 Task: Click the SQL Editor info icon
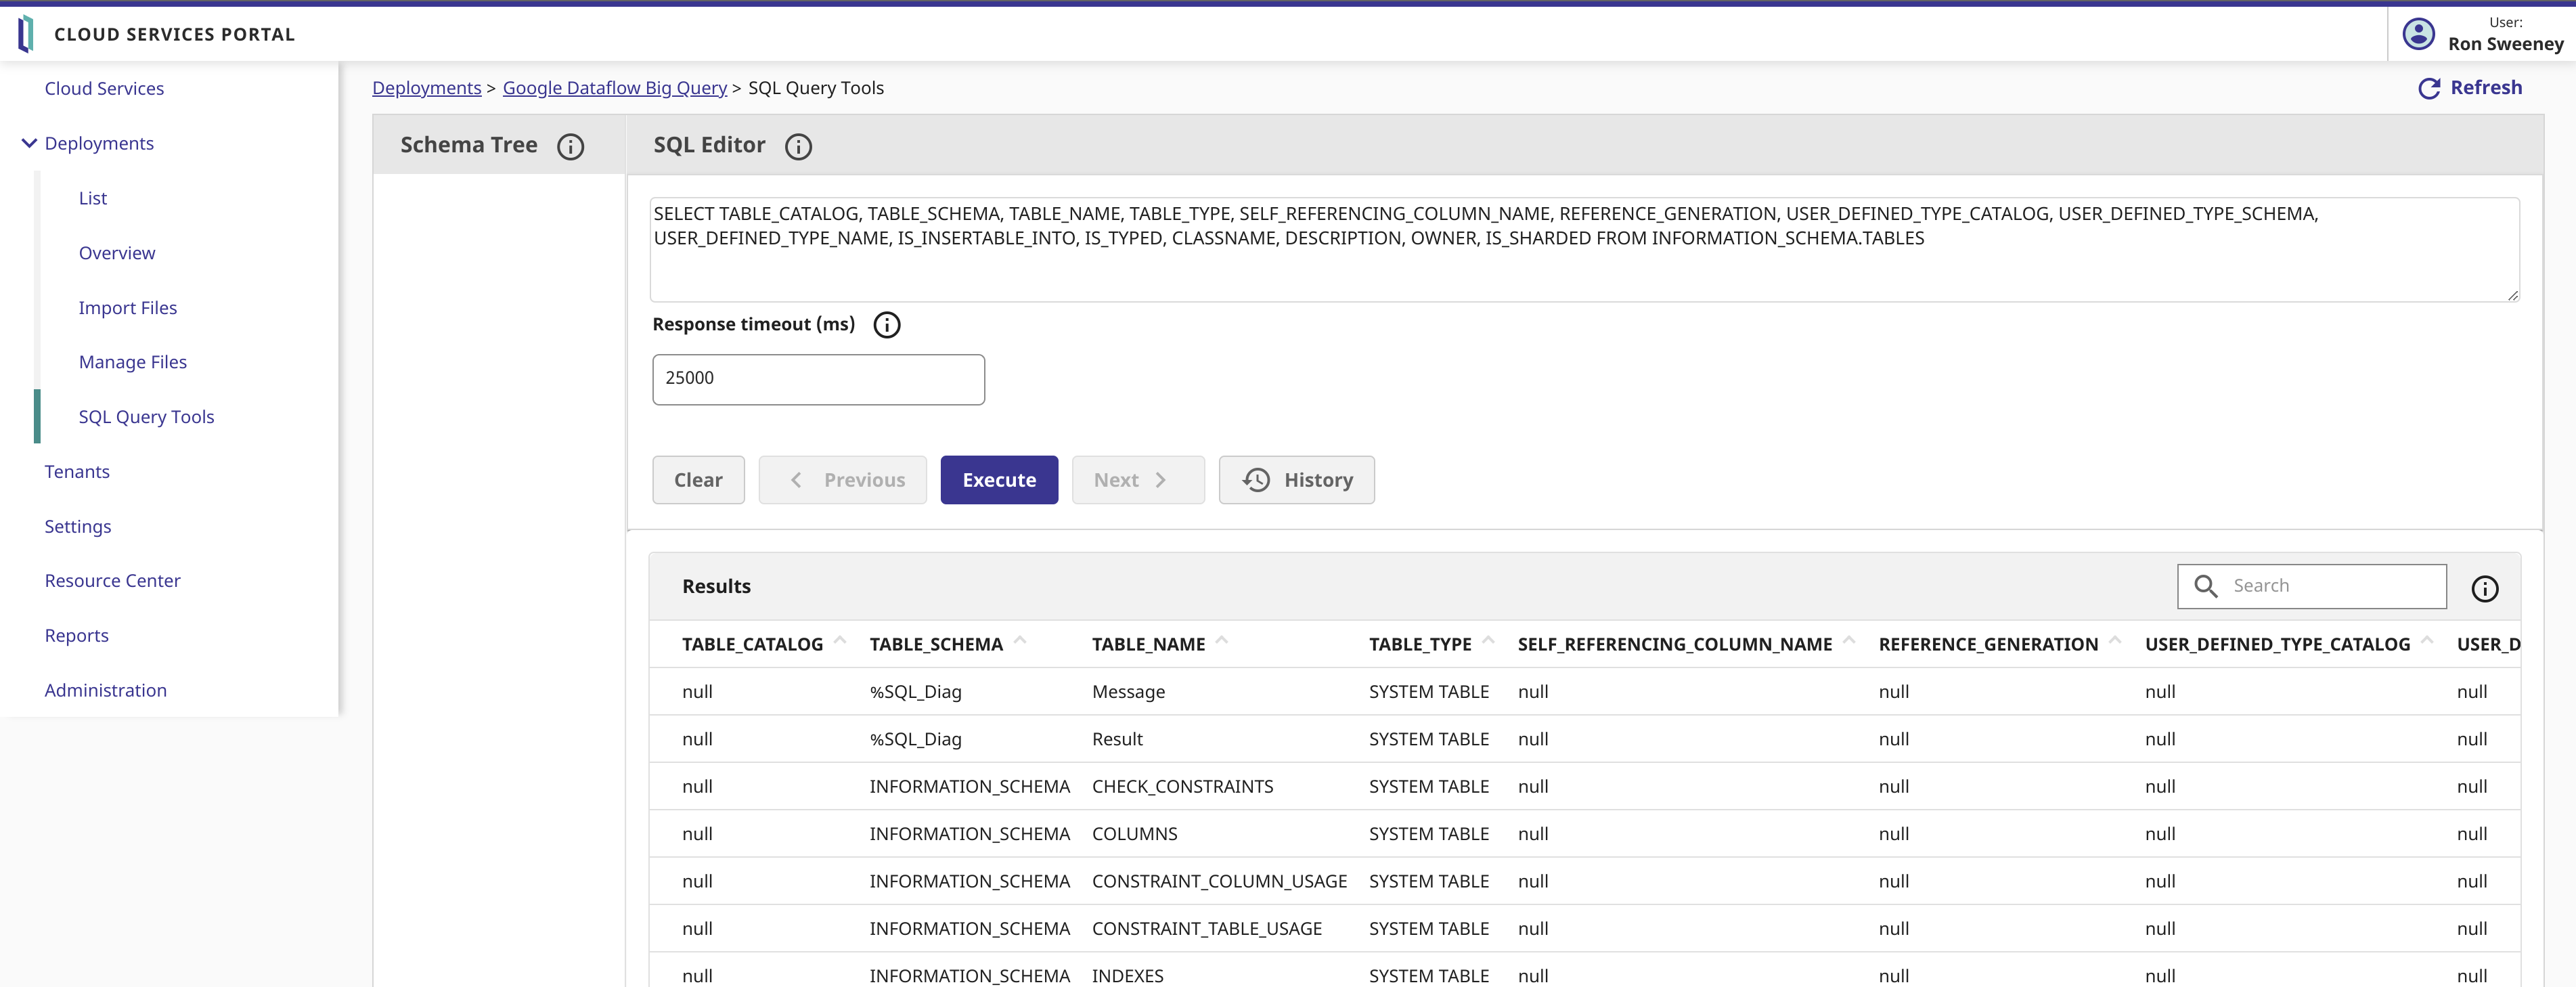[x=798, y=147]
